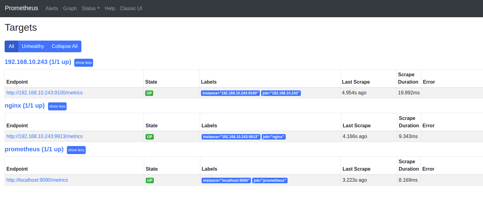Click State column header in nginx table
The width and height of the screenshot is (483, 218).
151,125
